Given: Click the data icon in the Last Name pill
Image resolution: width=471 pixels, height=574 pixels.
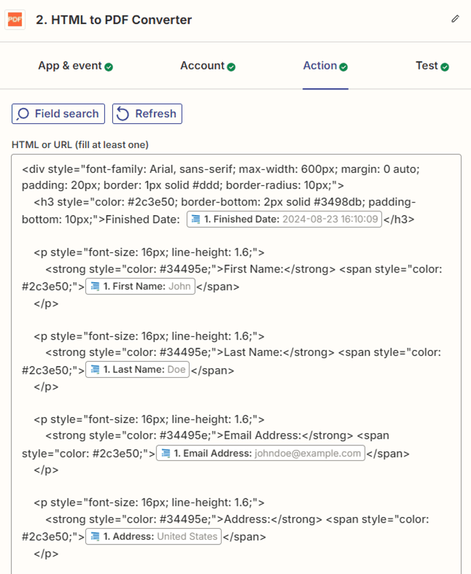Looking at the screenshot, I should (94, 369).
